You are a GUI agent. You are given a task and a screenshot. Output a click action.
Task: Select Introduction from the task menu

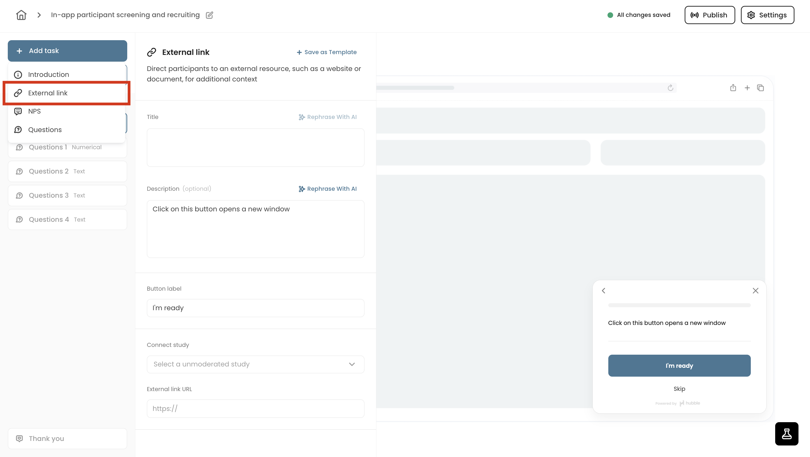point(67,74)
